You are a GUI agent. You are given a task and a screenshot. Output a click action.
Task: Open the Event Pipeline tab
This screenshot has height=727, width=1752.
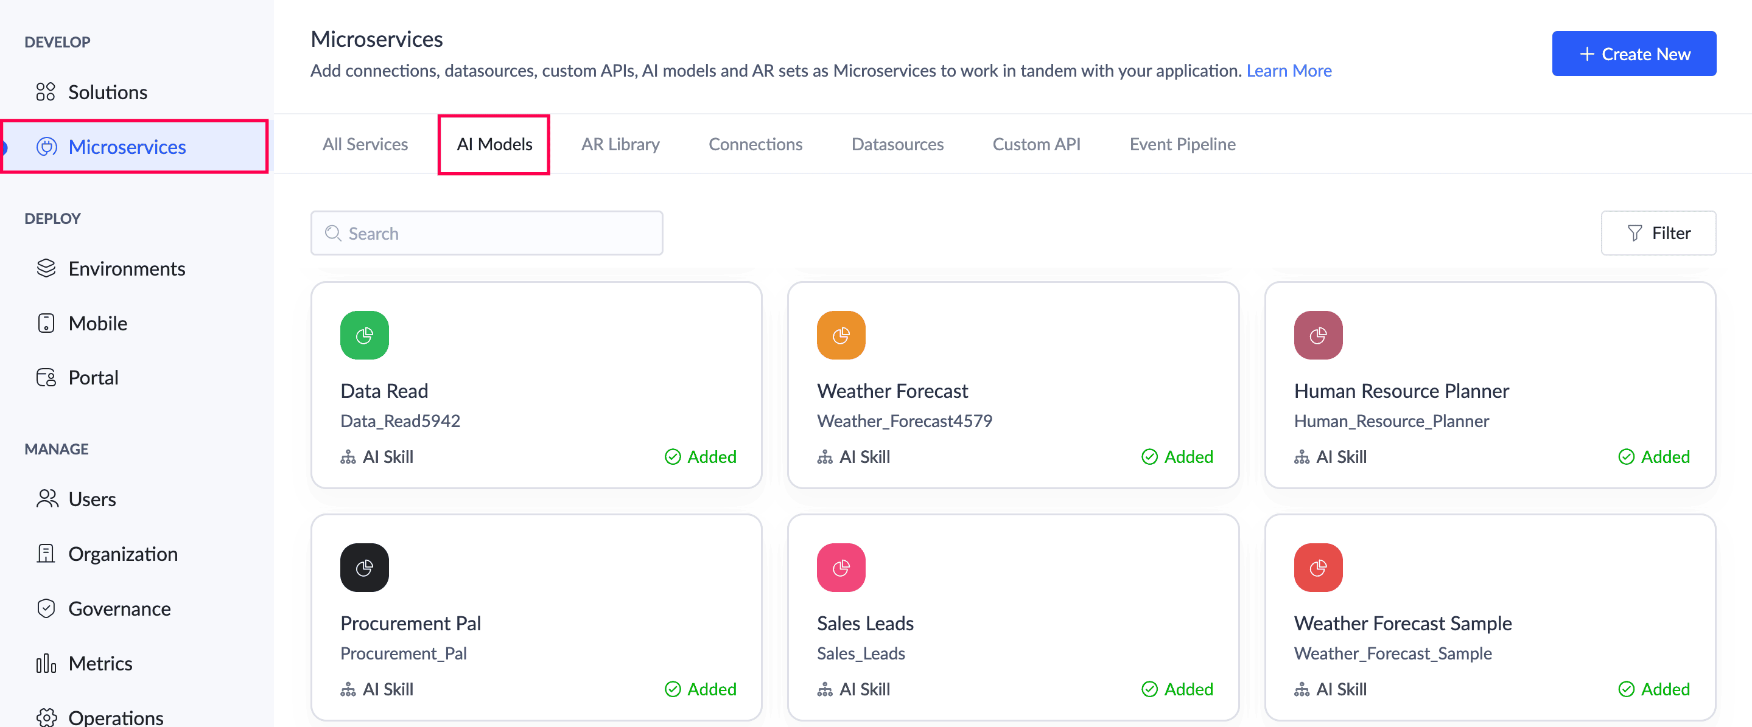(x=1183, y=144)
